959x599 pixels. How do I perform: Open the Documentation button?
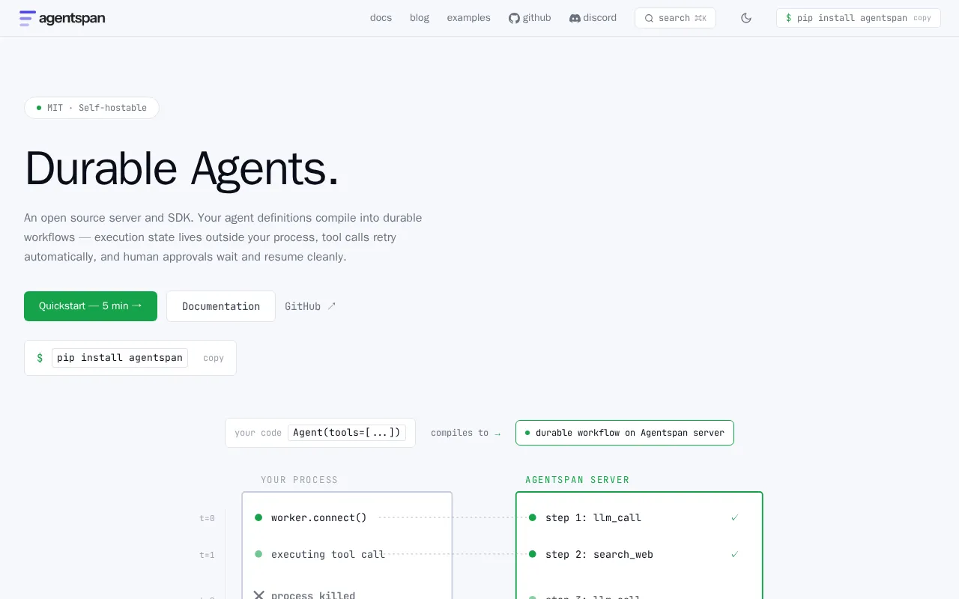[x=221, y=306]
